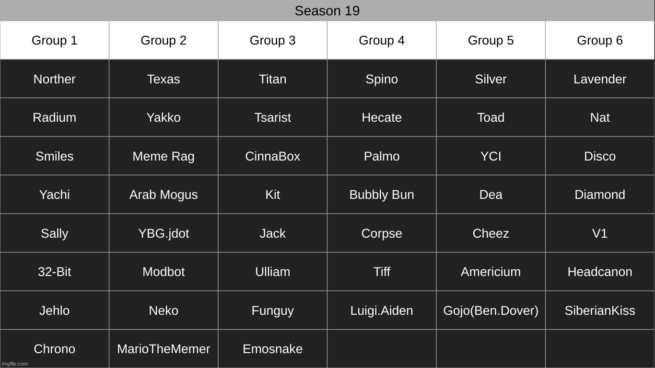
Task: Click the Emosnake cell
Action: click(x=272, y=349)
